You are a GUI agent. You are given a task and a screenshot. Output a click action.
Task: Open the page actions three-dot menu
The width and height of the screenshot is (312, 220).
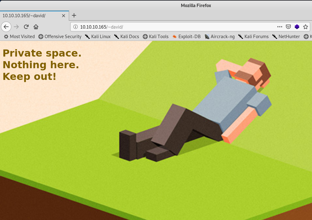click(x=279, y=27)
